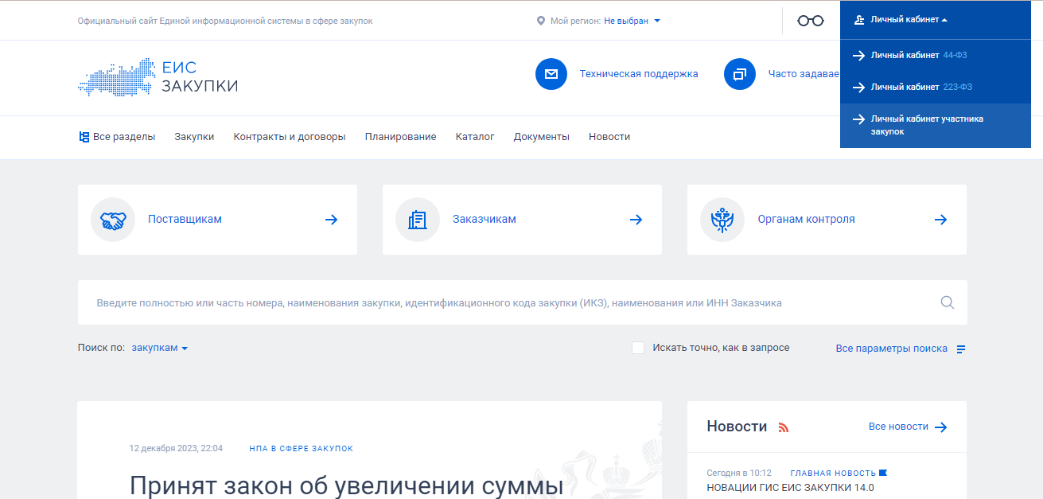Click the Все параметры поиска link
This screenshot has height=499, width=1043.
coord(892,349)
